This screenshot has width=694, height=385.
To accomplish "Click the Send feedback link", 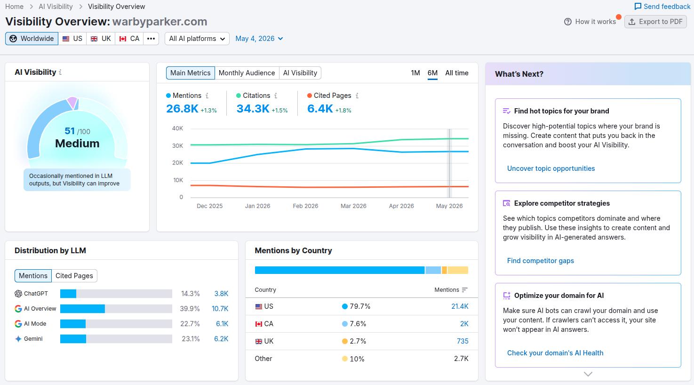I will pyautogui.click(x=662, y=7).
